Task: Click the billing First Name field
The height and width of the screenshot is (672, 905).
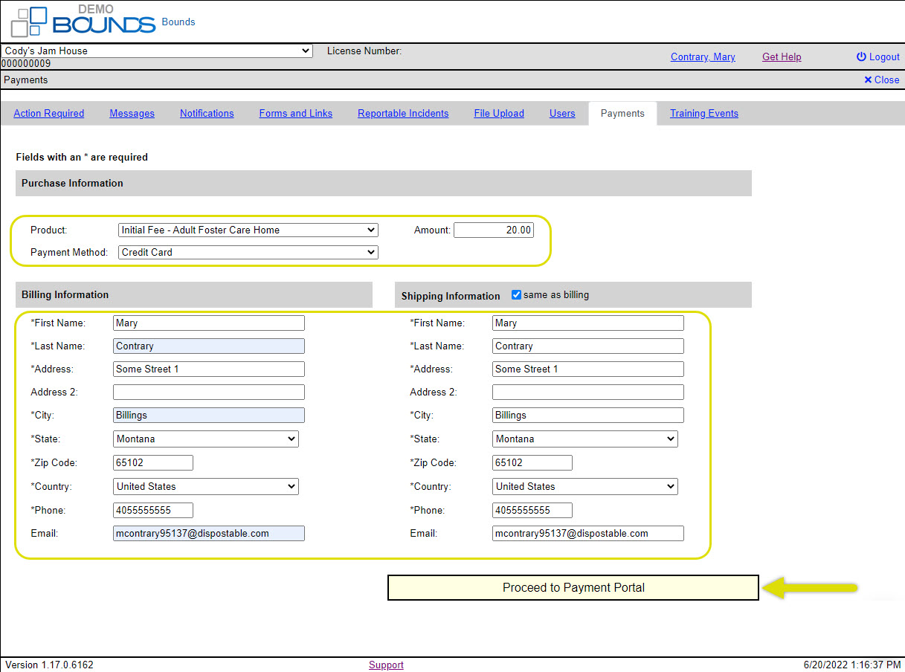Action: coord(209,323)
